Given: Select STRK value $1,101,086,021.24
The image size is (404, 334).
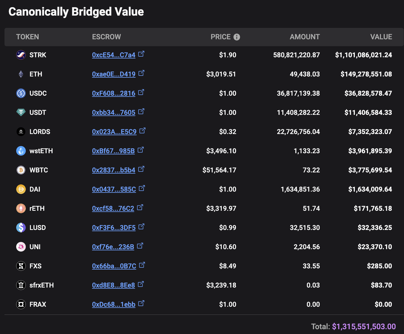Looking at the screenshot, I should (364, 55).
